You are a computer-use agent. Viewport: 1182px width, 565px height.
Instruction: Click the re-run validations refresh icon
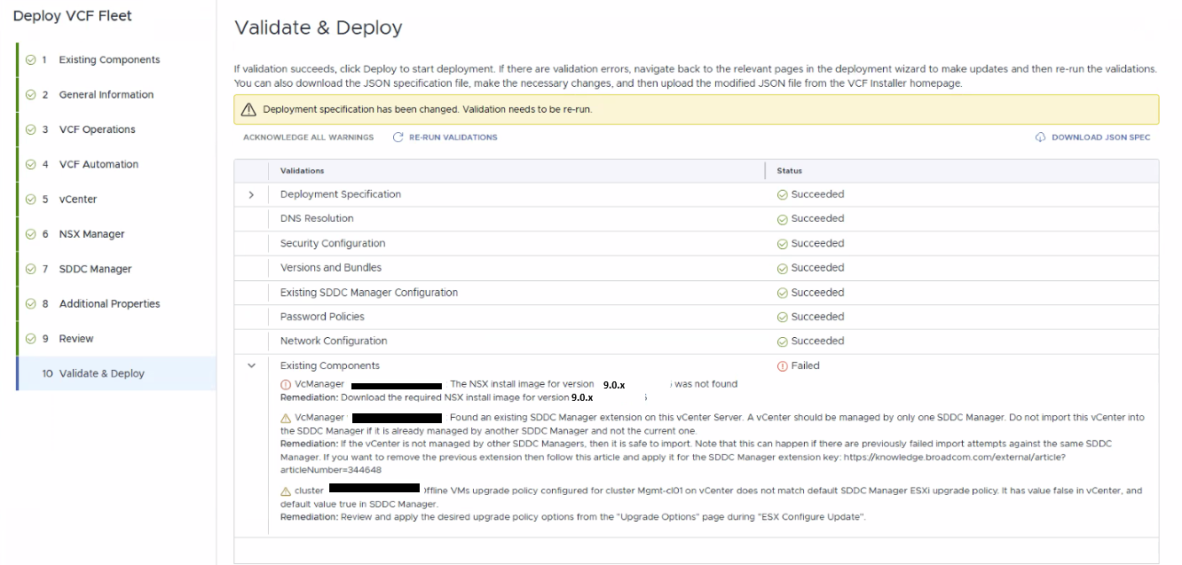[x=398, y=137]
